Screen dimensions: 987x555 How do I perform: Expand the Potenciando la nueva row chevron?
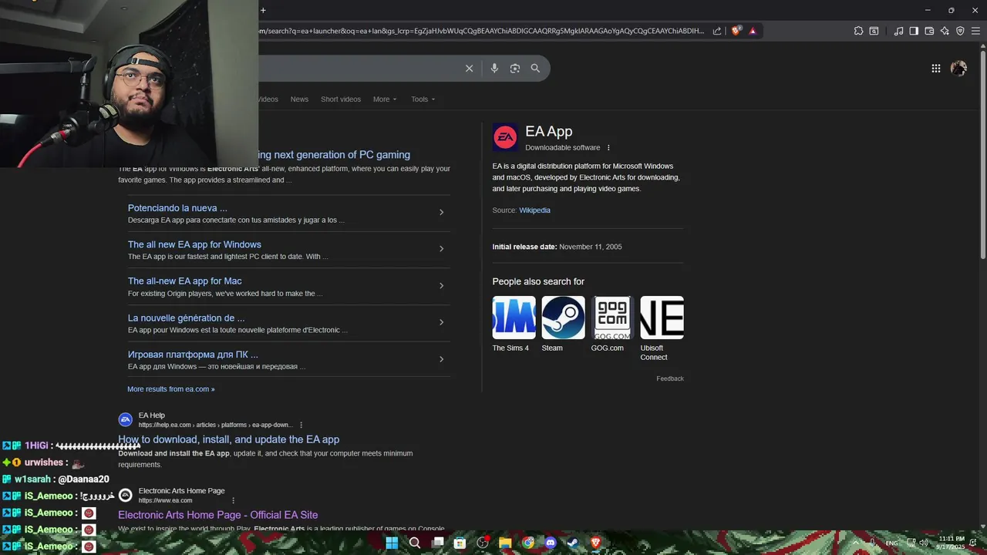click(441, 212)
